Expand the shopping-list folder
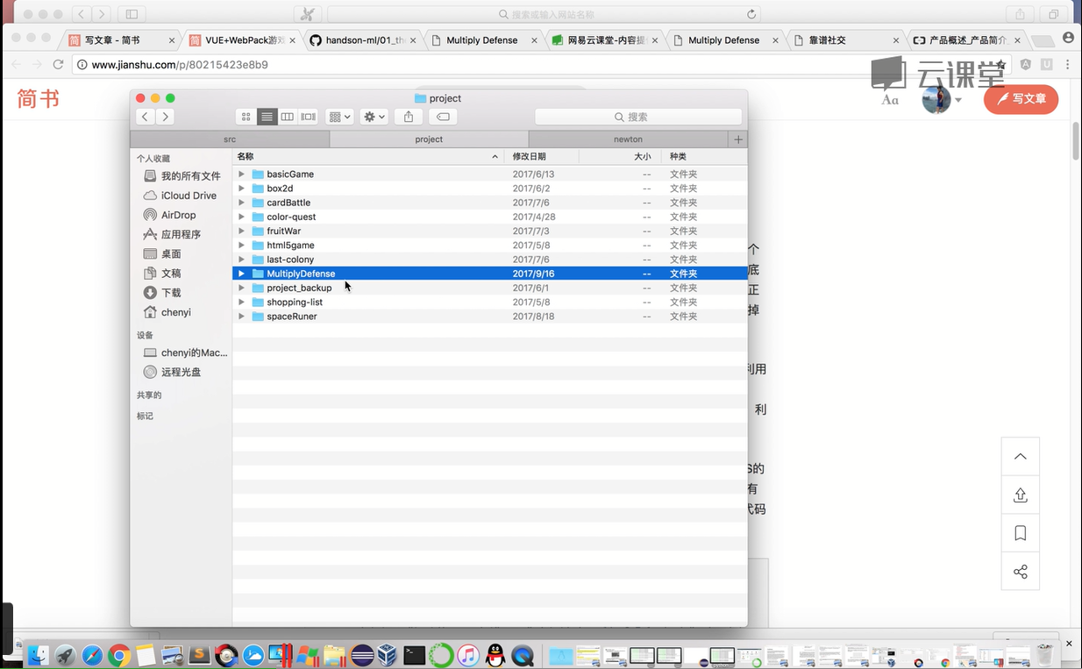1082x669 pixels. click(x=241, y=302)
